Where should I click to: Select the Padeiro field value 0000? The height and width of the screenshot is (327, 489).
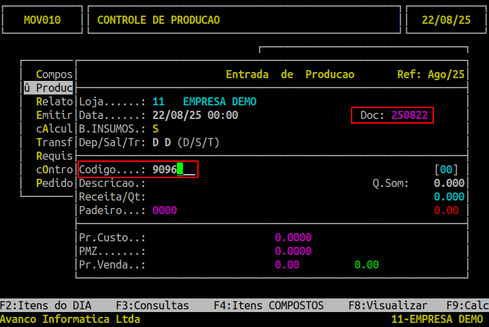click(164, 211)
